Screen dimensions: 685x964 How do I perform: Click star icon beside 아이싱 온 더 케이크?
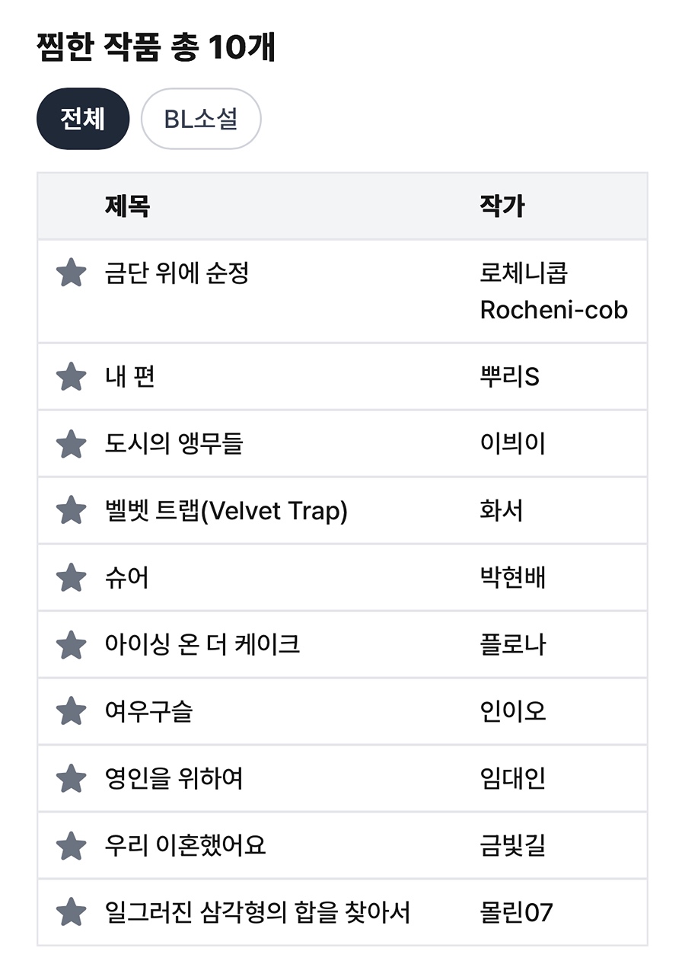point(71,644)
